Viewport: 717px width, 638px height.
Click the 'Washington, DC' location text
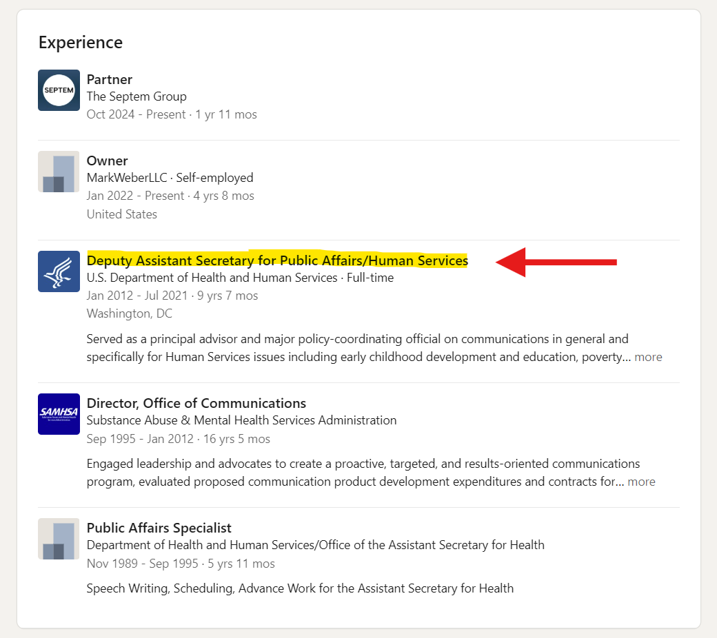pyautogui.click(x=130, y=313)
